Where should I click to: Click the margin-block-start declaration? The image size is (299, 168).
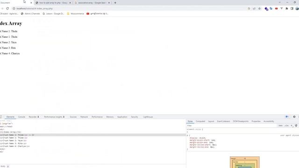click(202, 140)
